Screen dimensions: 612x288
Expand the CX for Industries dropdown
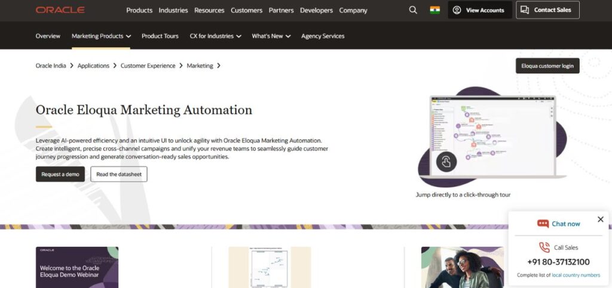(215, 36)
